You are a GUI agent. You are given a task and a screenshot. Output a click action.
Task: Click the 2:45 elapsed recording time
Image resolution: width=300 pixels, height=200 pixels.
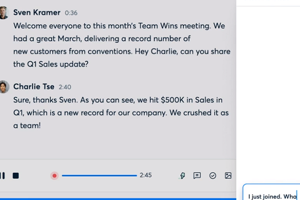145,175
